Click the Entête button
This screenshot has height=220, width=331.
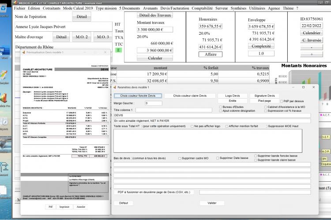click(233, 101)
